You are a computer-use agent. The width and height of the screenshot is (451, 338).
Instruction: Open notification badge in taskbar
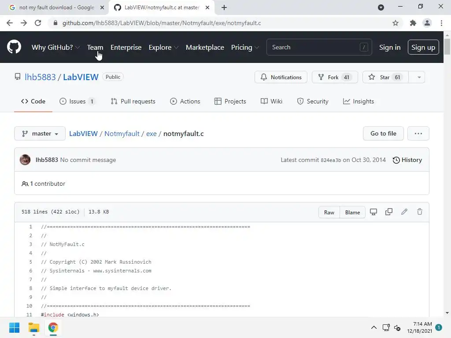(x=439, y=327)
